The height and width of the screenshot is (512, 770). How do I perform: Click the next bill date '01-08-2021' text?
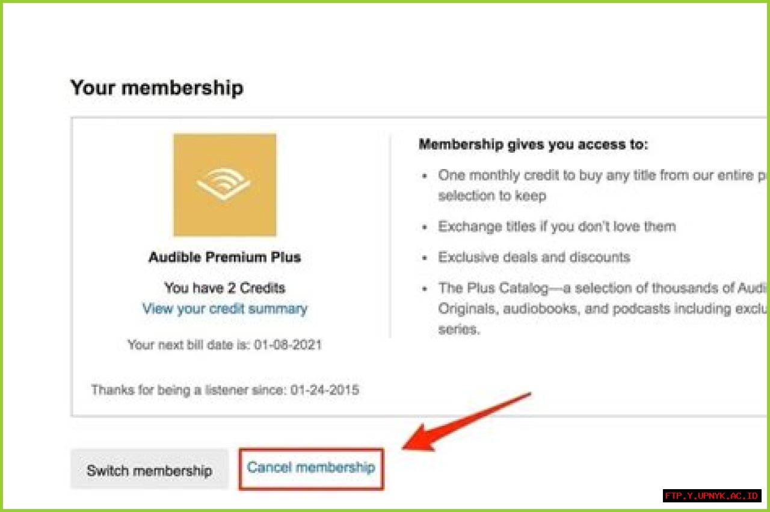tap(225, 345)
